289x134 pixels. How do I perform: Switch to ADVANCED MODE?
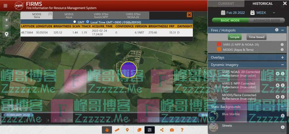coord(267,20)
